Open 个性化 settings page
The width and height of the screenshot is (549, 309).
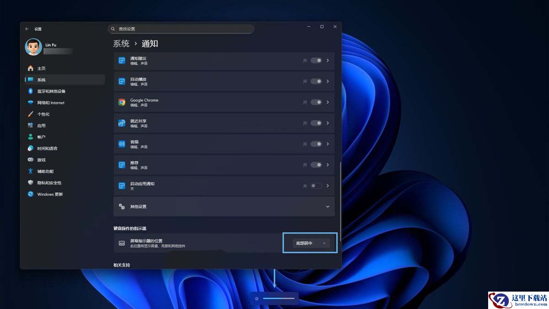(43, 114)
